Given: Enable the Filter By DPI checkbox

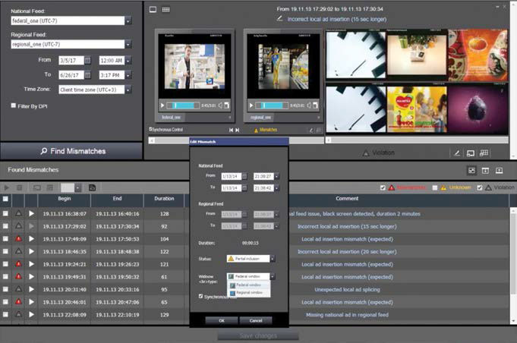Looking at the screenshot, I should click(x=14, y=106).
